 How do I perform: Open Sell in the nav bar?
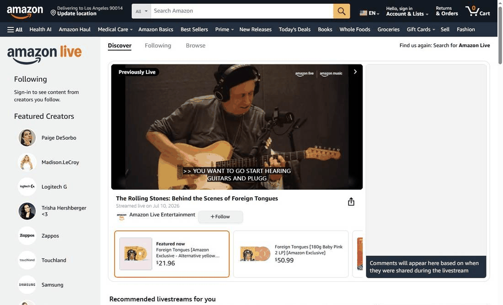tap(445, 30)
